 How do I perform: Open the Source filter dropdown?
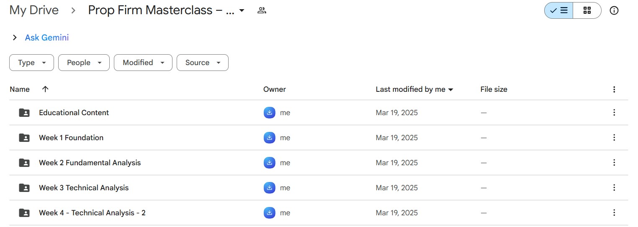(202, 63)
